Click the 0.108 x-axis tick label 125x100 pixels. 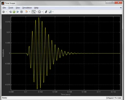pyautogui.click(x=84, y=92)
